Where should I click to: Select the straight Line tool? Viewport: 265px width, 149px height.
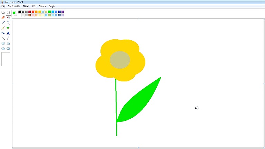(x=3, y=38)
